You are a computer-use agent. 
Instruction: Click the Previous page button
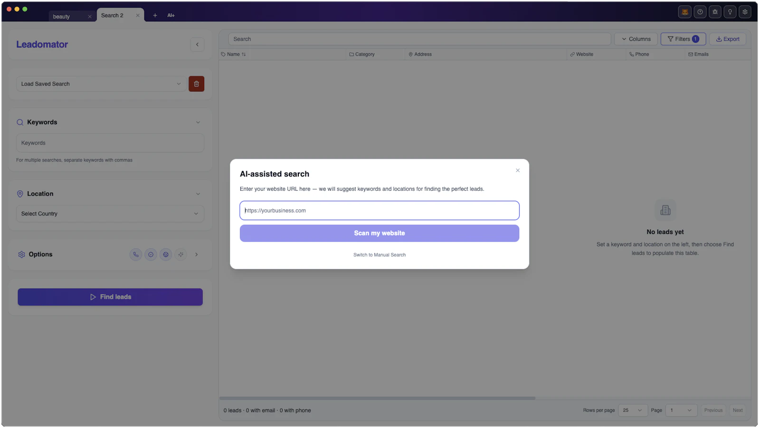coord(713,410)
